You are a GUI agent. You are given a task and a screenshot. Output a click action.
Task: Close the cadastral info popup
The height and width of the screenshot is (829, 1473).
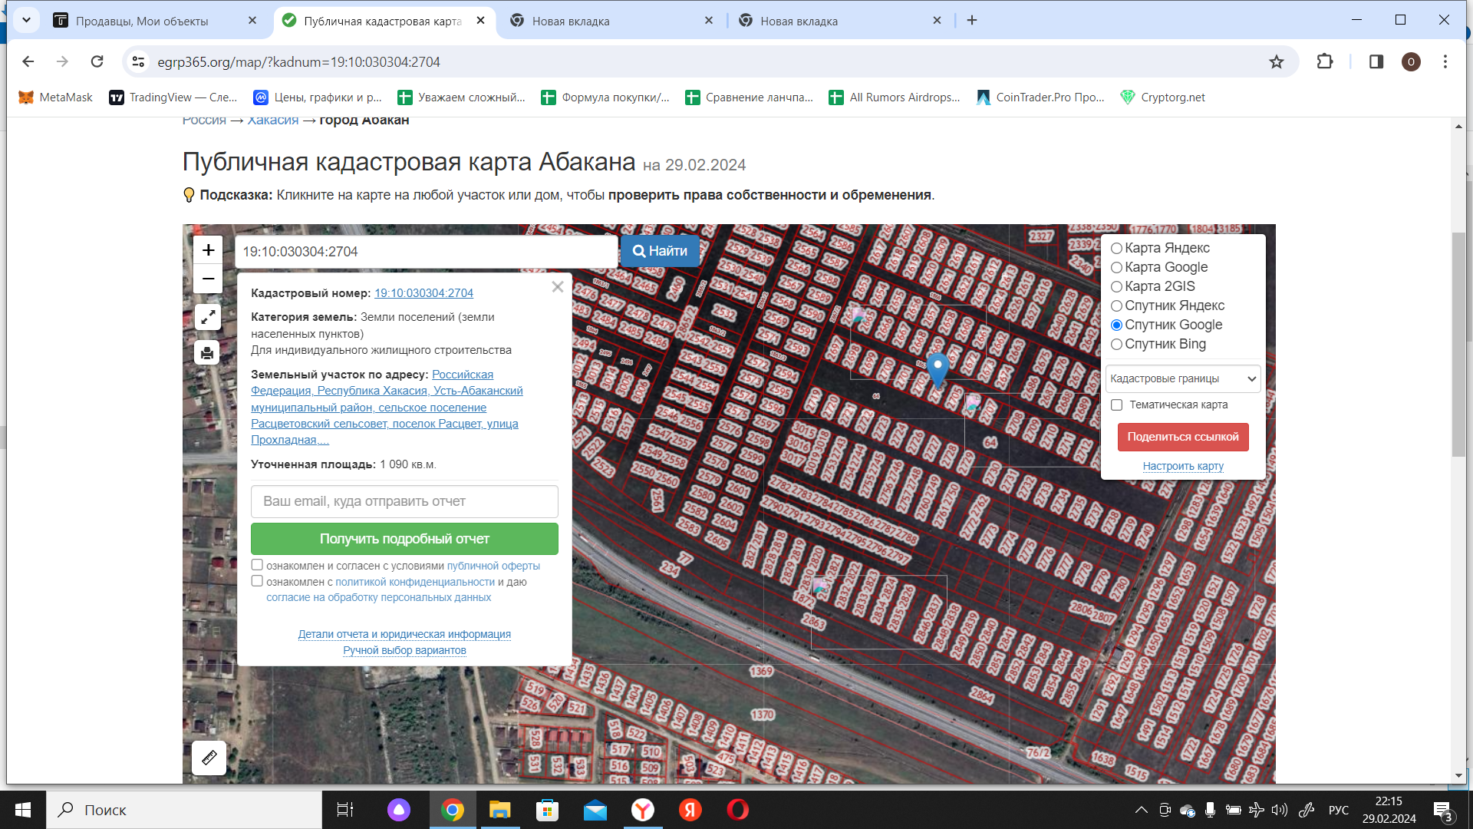(x=558, y=287)
